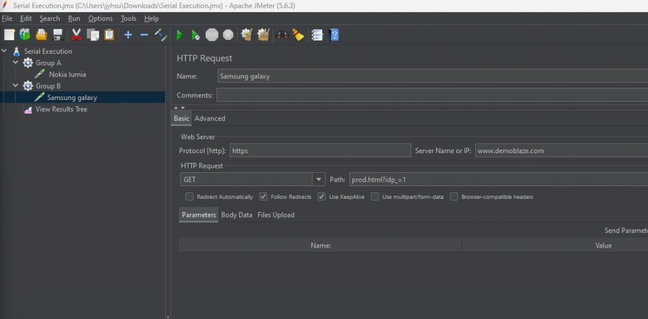648x319 pixels.
Task: Switch to the Advanced tab
Action: click(x=210, y=118)
